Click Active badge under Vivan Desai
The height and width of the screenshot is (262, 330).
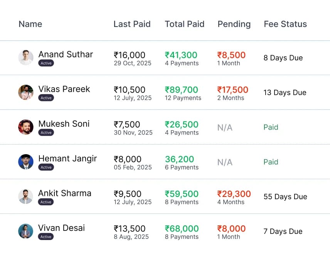46,237
